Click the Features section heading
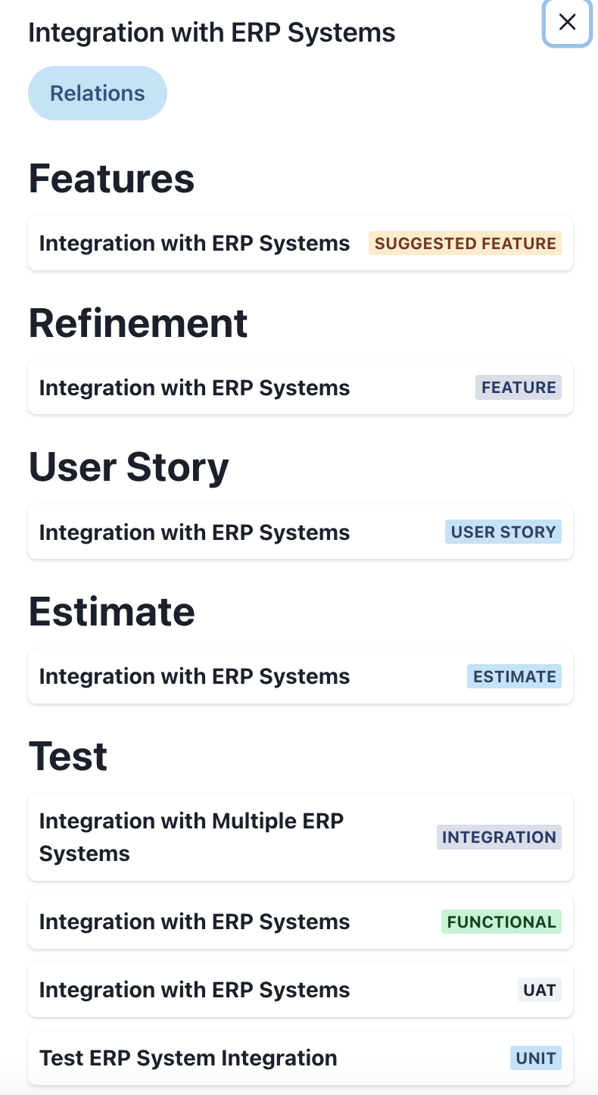The height and width of the screenshot is (1095, 598). click(111, 179)
